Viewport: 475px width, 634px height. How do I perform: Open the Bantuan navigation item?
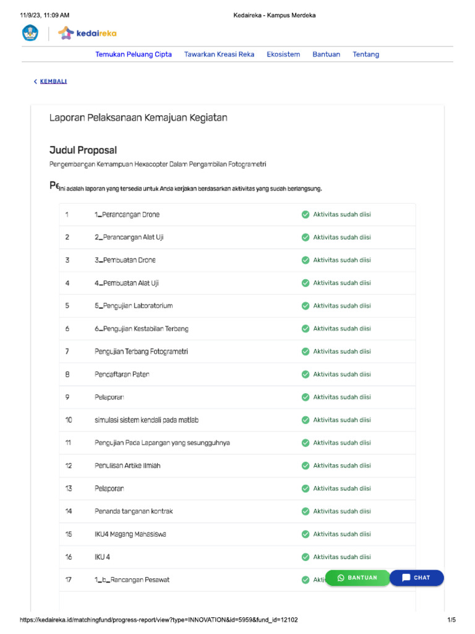click(326, 54)
